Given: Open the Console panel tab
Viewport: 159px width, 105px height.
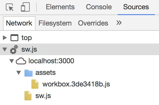Looking at the screenshot, I should point(99,7).
